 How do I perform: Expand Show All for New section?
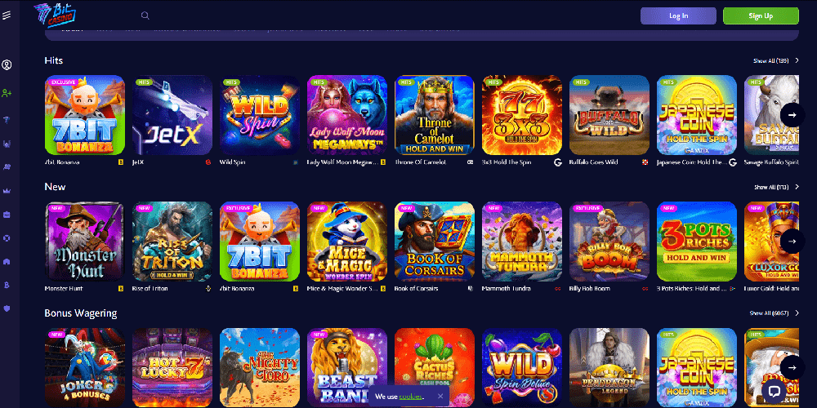pos(776,187)
